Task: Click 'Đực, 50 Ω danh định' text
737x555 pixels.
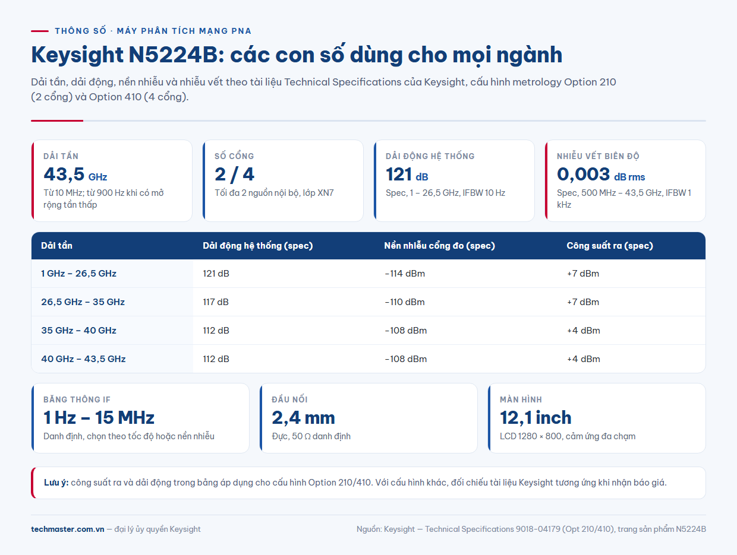Action: [x=311, y=436]
